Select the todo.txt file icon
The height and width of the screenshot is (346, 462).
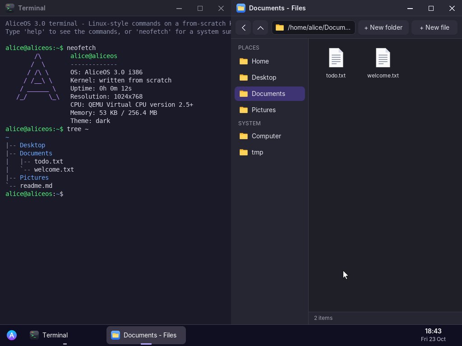tap(336, 58)
